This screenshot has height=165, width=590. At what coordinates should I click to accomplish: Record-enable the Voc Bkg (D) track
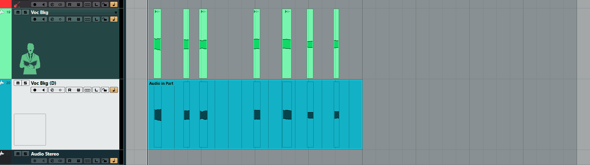tap(35, 90)
